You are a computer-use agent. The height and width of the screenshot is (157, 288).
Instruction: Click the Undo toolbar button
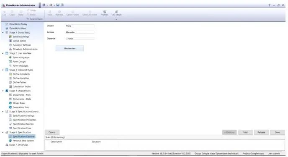click(x=31, y=10)
